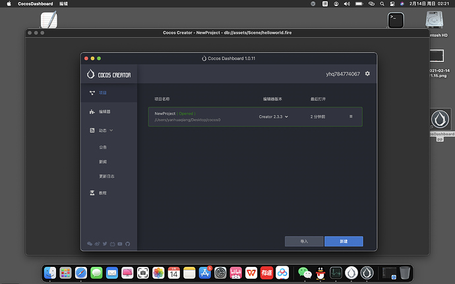Open the volume control in menu bar
Viewport: 455px width, 284px height.
click(347, 4)
